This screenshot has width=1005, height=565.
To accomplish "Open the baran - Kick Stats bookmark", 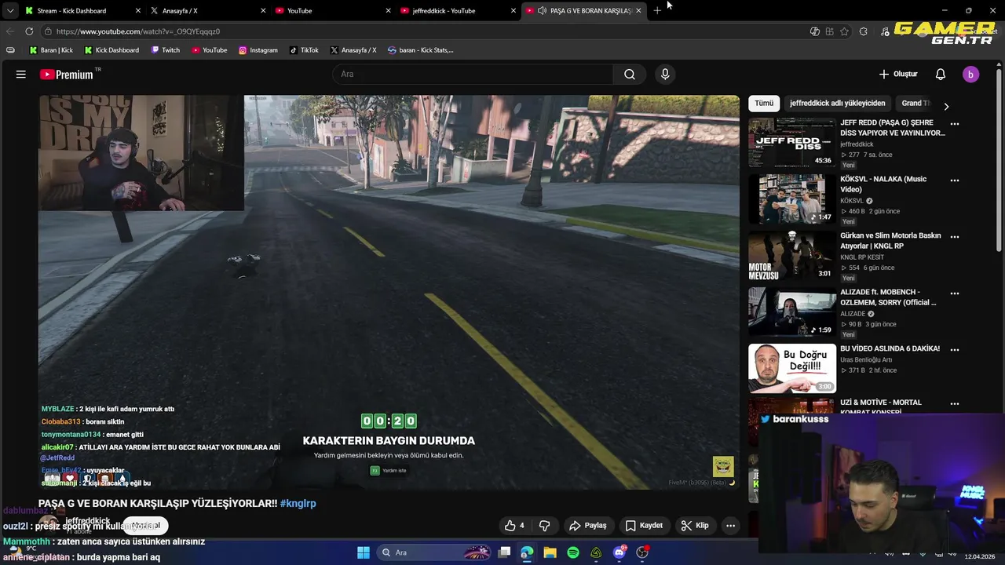I will coord(420,50).
